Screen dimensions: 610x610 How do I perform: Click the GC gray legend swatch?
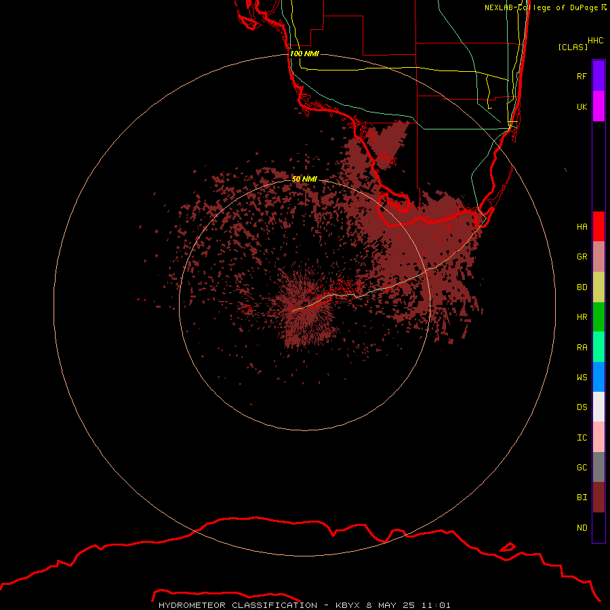pyautogui.click(x=598, y=467)
